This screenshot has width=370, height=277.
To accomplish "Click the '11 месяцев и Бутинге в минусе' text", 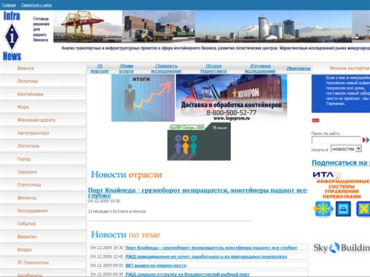I will (x=117, y=211).
